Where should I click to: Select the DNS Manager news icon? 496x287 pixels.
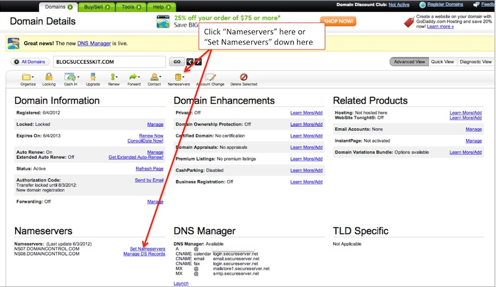coord(14,43)
